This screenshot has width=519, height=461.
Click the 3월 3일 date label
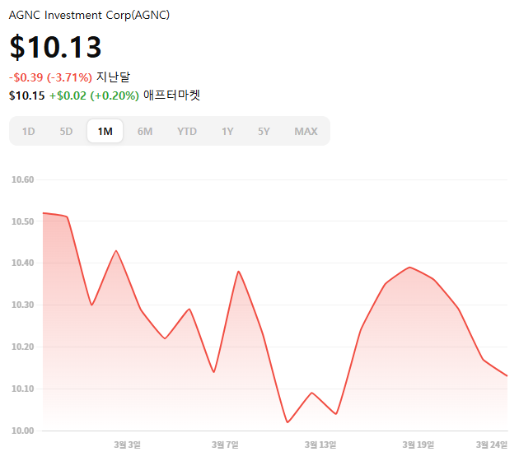128,445
